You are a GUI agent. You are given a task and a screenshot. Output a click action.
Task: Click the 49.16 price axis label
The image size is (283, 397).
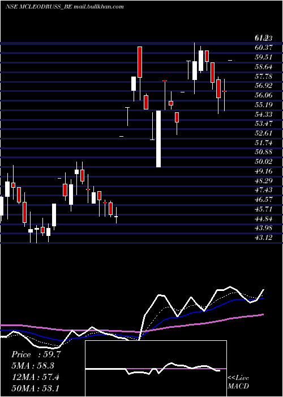pyautogui.click(x=263, y=171)
